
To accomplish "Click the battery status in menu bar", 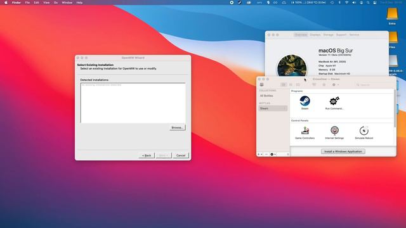I will [308, 3].
